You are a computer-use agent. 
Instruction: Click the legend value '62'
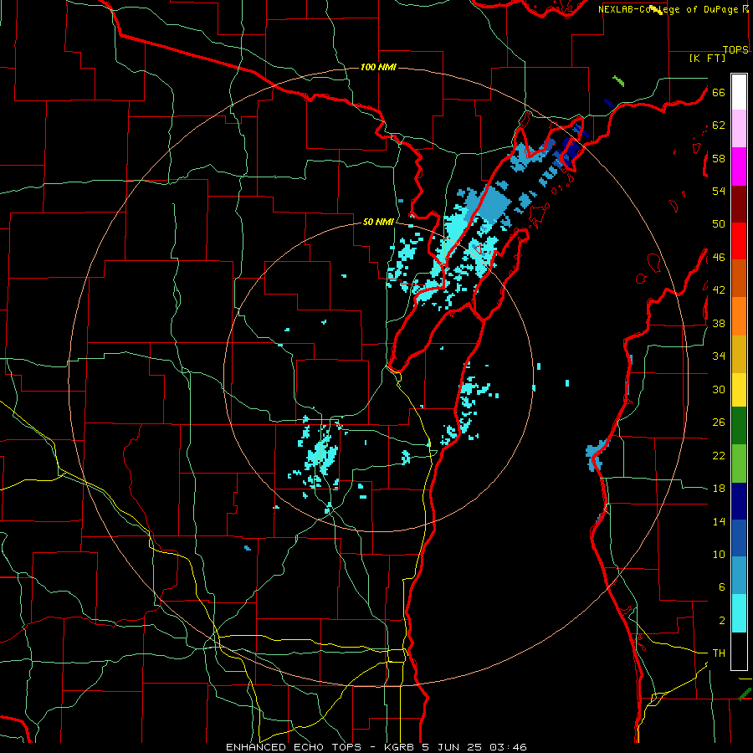tap(719, 125)
